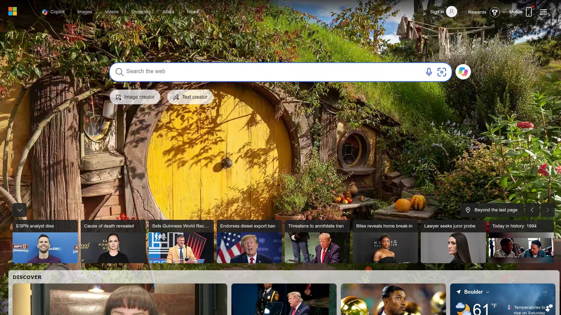
Task: Show the next background image arrow
Action: (x=548, y=210)
